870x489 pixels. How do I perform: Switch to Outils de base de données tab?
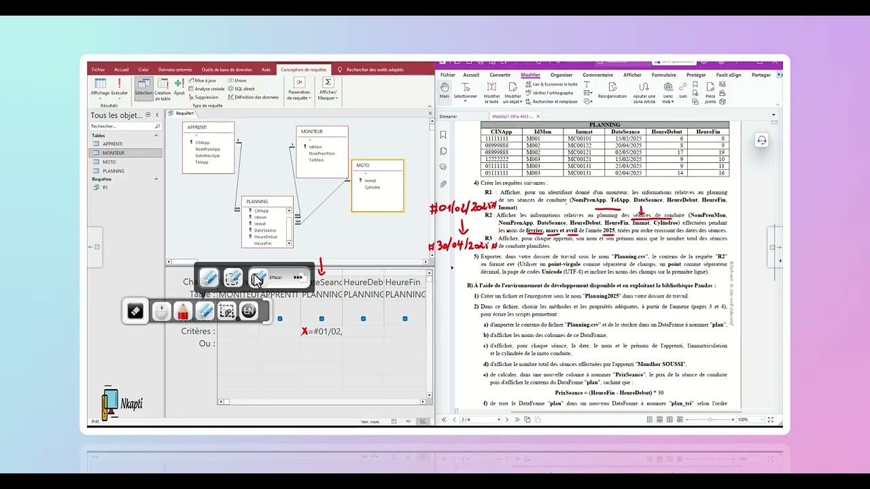pos(226,69)
